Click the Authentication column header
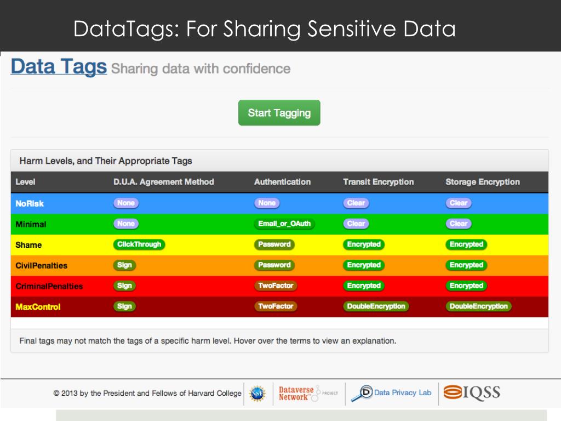Viewport: 561px width, 421px height. 282,182
